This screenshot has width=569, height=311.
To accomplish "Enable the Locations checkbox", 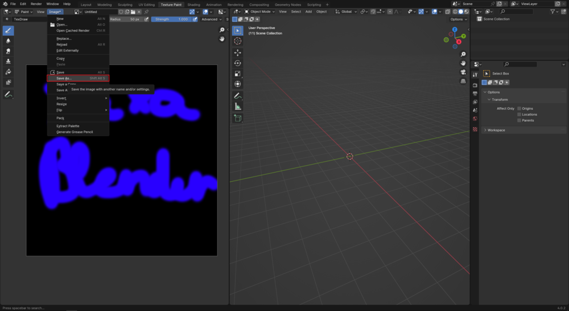I will click(519, 114).
